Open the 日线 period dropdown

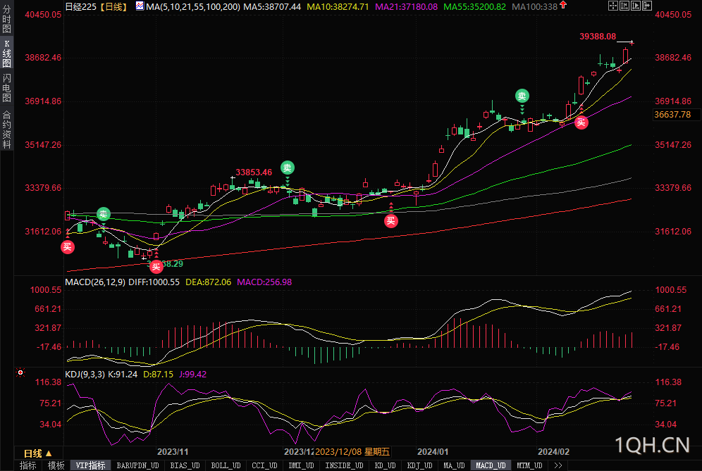[x=38, y=453]
